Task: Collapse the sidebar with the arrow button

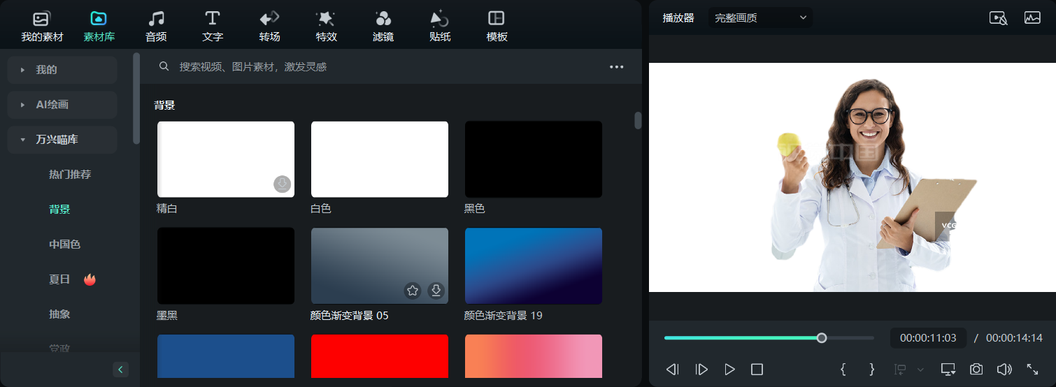Action: [x=121, y=370]
